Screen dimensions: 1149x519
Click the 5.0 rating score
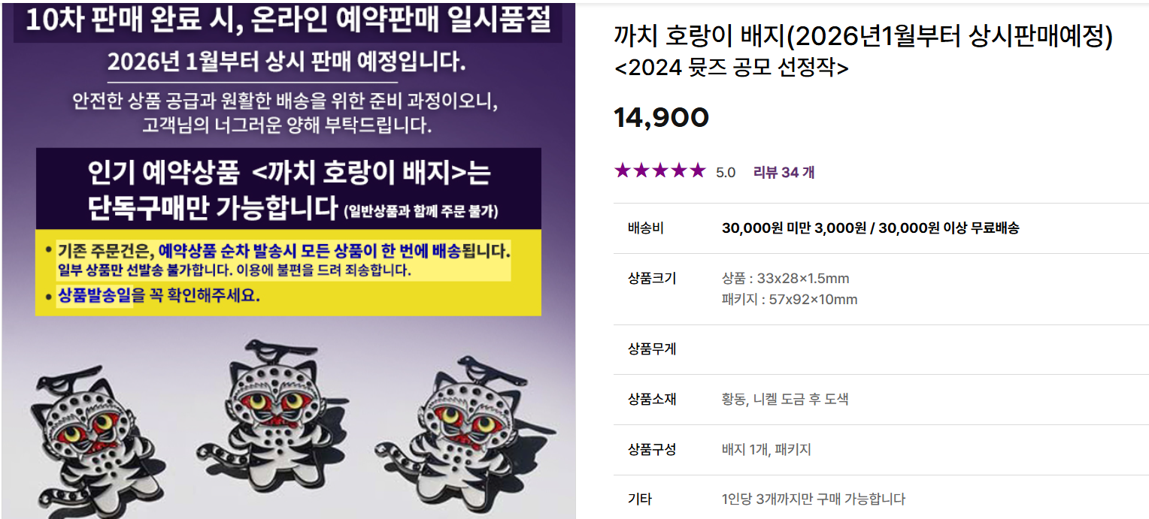pyautogui.click(x=726, y=172)
